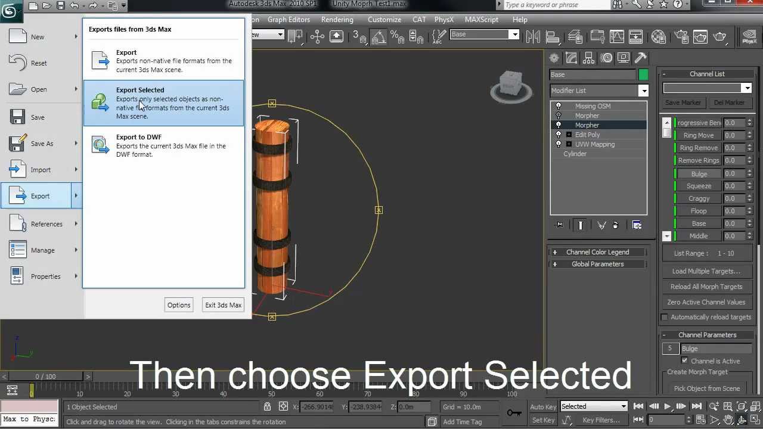The image size is (763, 429).
Task: Toggle the Edit Poly modifier lightbulb
Action: pos(559,135)
